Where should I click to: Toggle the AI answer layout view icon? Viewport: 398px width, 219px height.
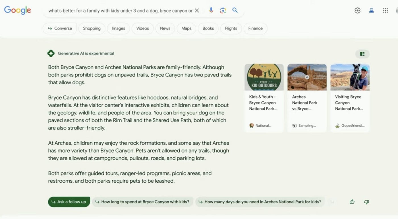click(362, 54)
